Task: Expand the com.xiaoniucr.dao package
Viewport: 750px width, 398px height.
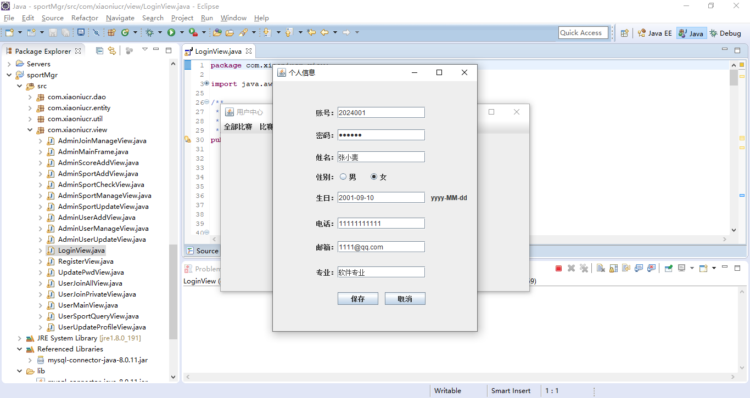Action: click(x=30, y=97)
